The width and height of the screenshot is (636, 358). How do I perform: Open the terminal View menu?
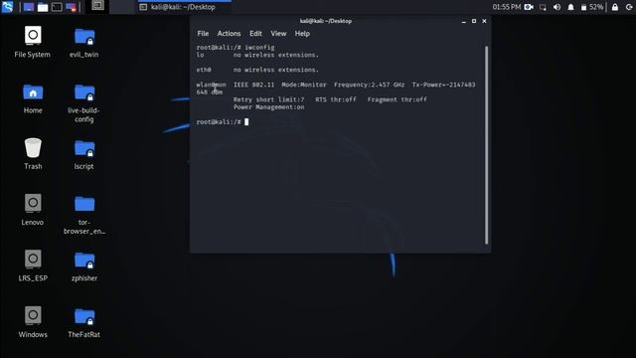click(278, 34)
